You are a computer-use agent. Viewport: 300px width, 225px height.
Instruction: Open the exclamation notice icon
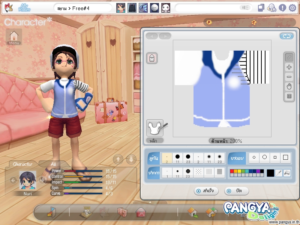click(x=282, y=8)
